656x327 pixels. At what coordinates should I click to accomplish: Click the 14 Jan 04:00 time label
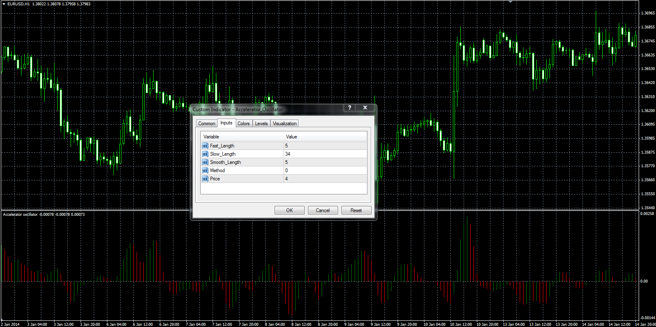tap(593, 325)
